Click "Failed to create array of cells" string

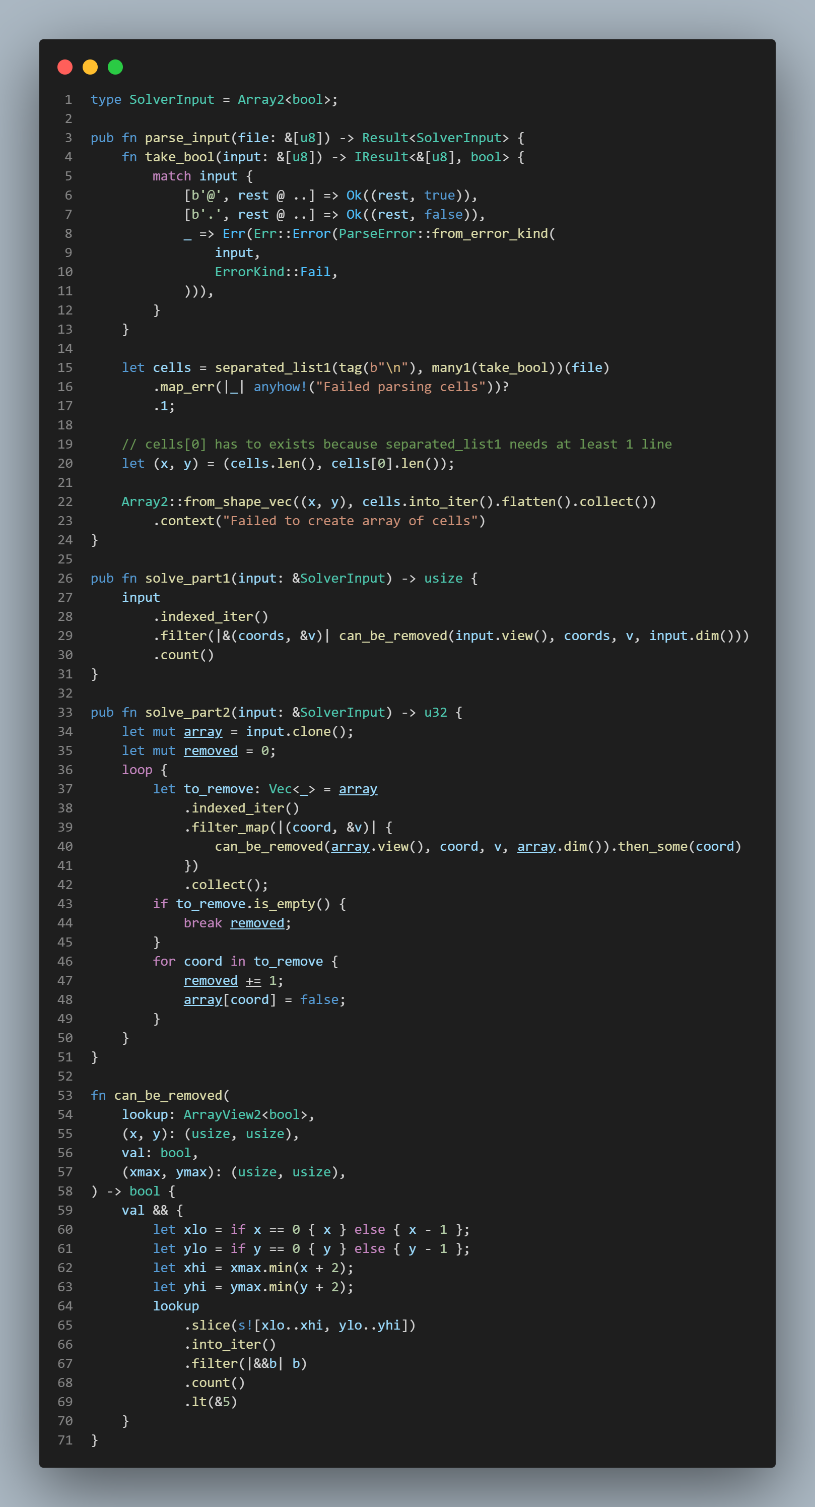point(350,521)
